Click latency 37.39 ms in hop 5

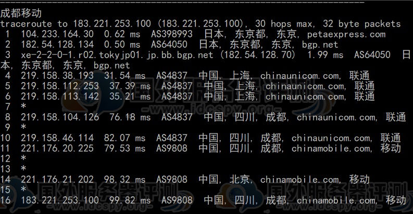click(x=130, y=86)
